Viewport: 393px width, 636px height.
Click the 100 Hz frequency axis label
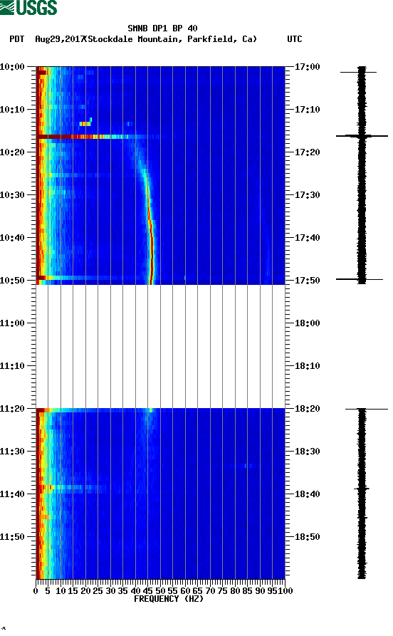285,591
